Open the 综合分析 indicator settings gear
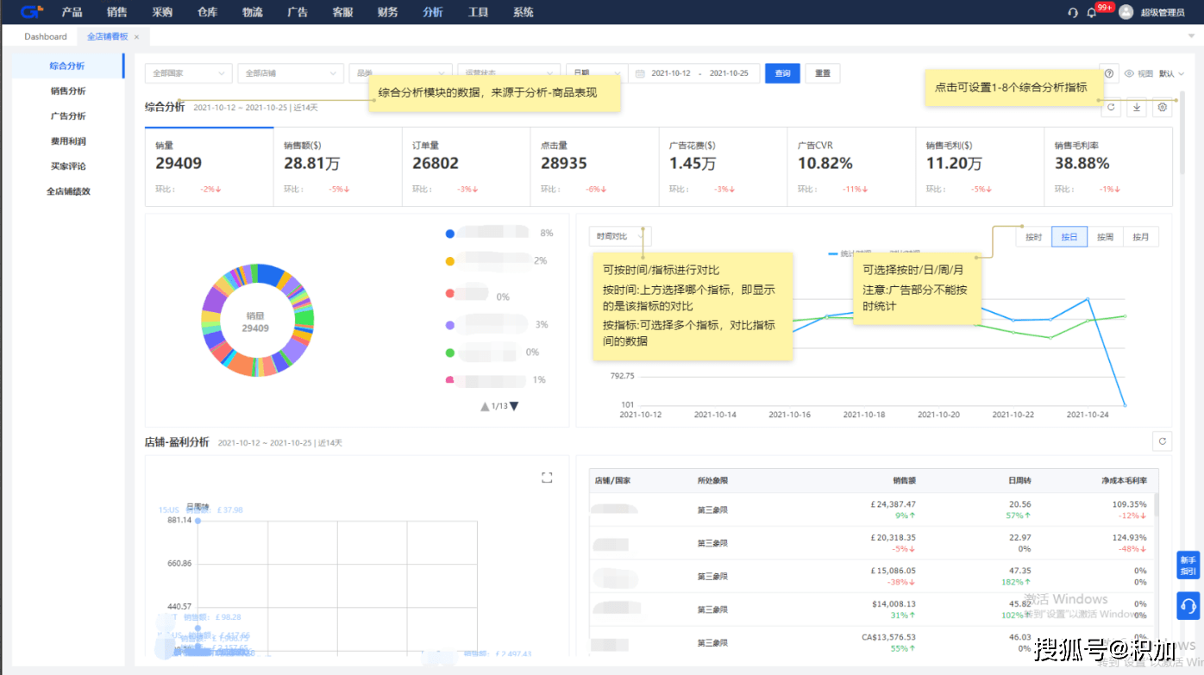 1163,107
